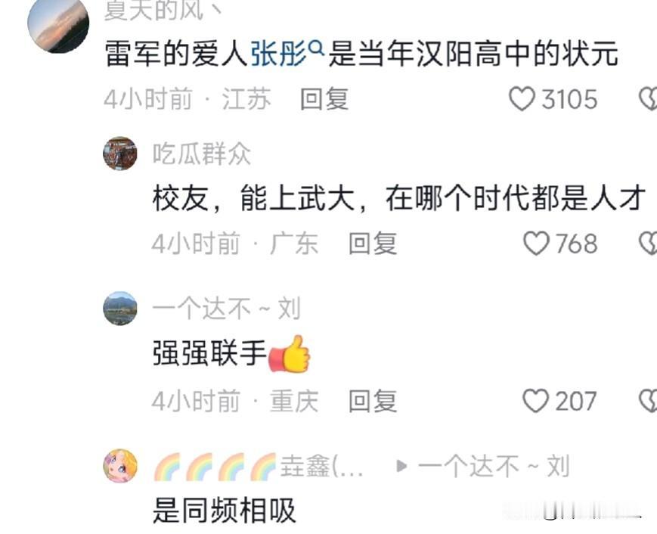Open username 一个达不~刘 above 强强联手
This screenshot has height=534, width=657.
[227, 309]
